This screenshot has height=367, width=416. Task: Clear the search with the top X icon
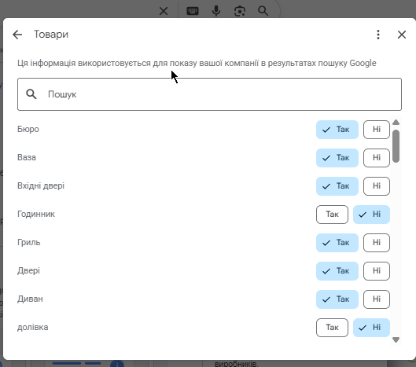coord(164,11)
